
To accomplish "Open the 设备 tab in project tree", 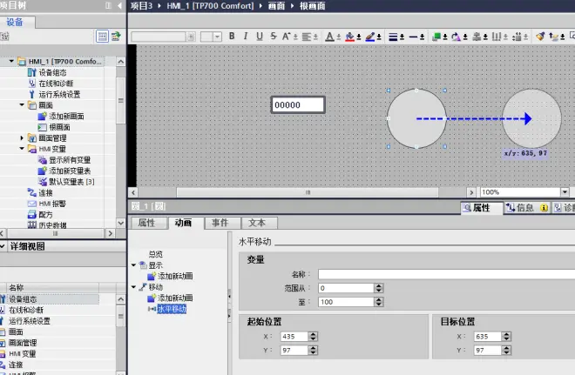I will click(x=15, y=22).
